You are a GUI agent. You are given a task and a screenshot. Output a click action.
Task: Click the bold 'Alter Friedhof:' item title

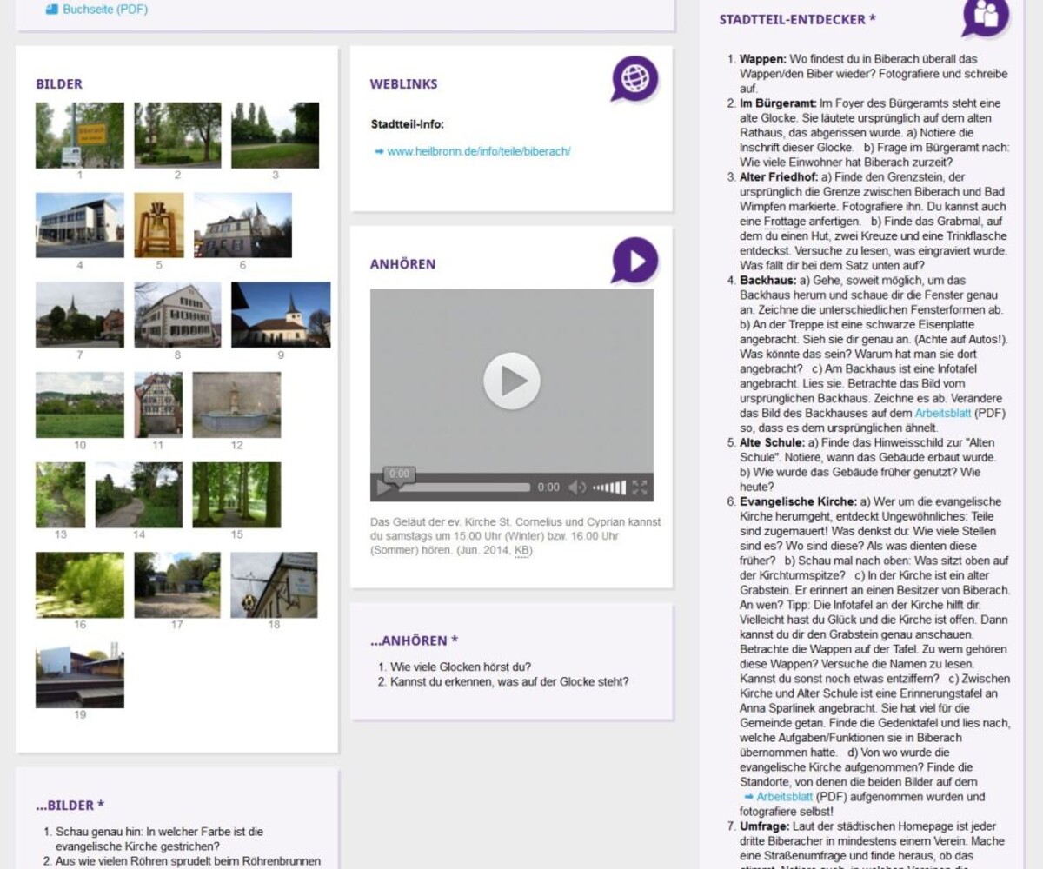[780, 177]
